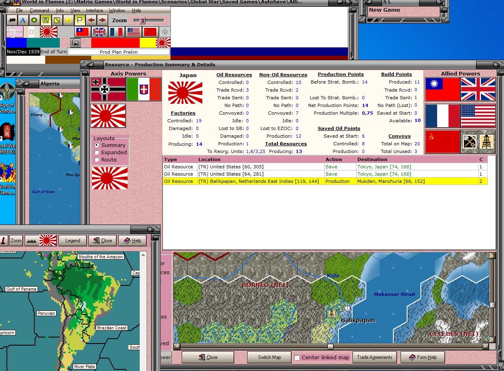Select Japan flag under Axis Powers
Image resolution: width=504 pixels, height=371 pixels.
(x=108, y=116)
